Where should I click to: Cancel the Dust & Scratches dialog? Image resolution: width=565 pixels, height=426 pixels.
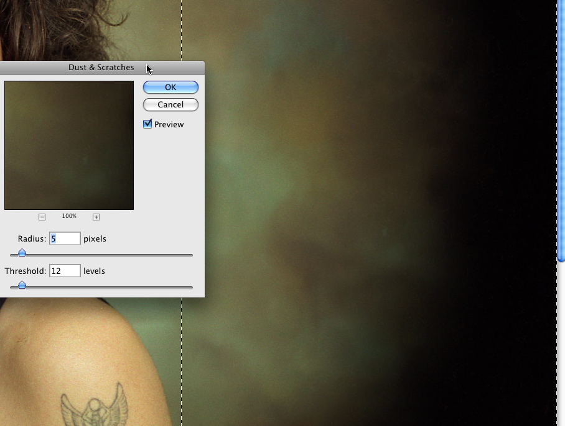(x=170, y=104)
